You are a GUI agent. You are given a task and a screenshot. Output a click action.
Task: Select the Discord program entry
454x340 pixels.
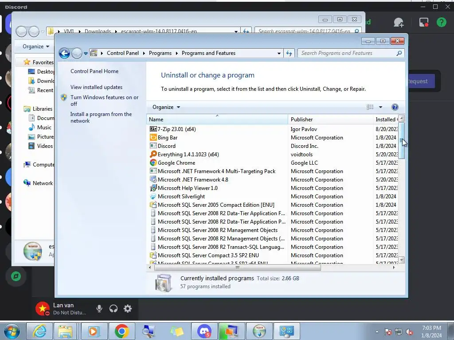click(167, 146)
